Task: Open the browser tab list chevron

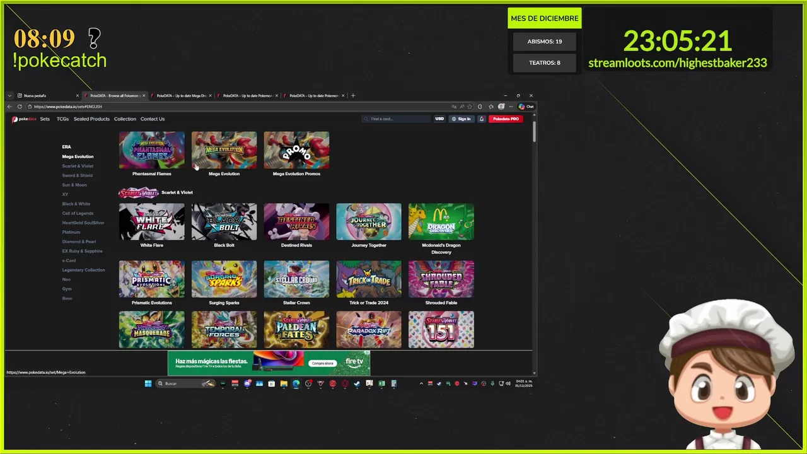Action: (9, 96)
